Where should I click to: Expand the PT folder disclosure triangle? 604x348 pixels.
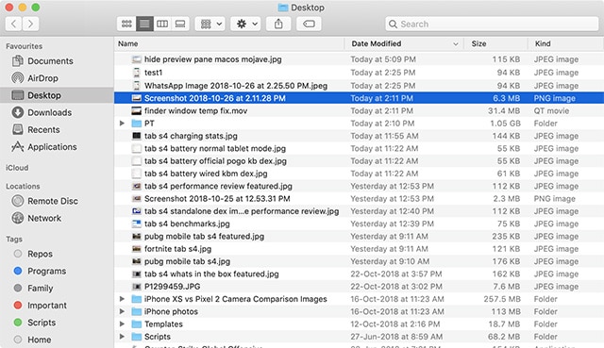pos(122,124)
